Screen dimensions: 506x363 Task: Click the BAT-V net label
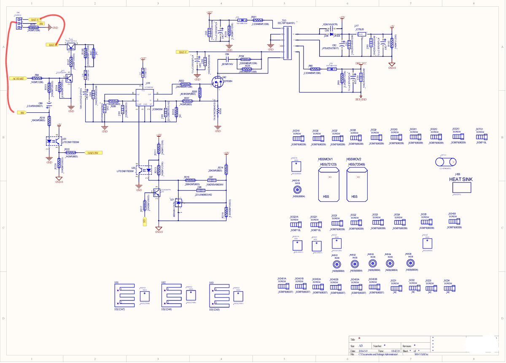click(35, 20)
